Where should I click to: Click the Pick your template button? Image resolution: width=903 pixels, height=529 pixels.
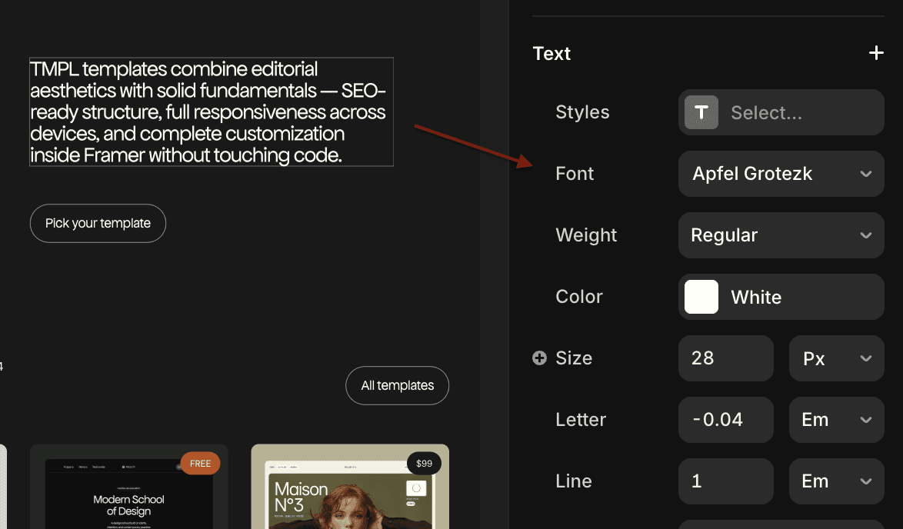98,223
